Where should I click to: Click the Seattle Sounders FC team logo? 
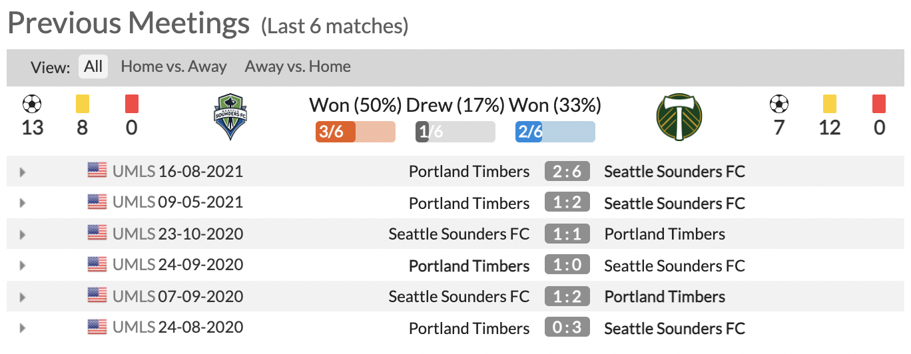tap(231, 116)
